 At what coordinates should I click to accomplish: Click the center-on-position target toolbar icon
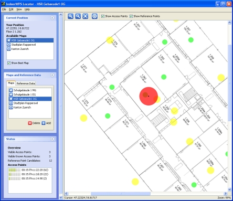pyautogui.click(x=94, y=16)
